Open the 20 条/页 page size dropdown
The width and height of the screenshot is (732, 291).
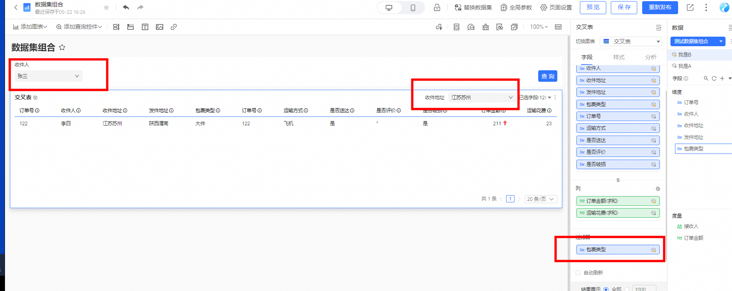[540, 199]
